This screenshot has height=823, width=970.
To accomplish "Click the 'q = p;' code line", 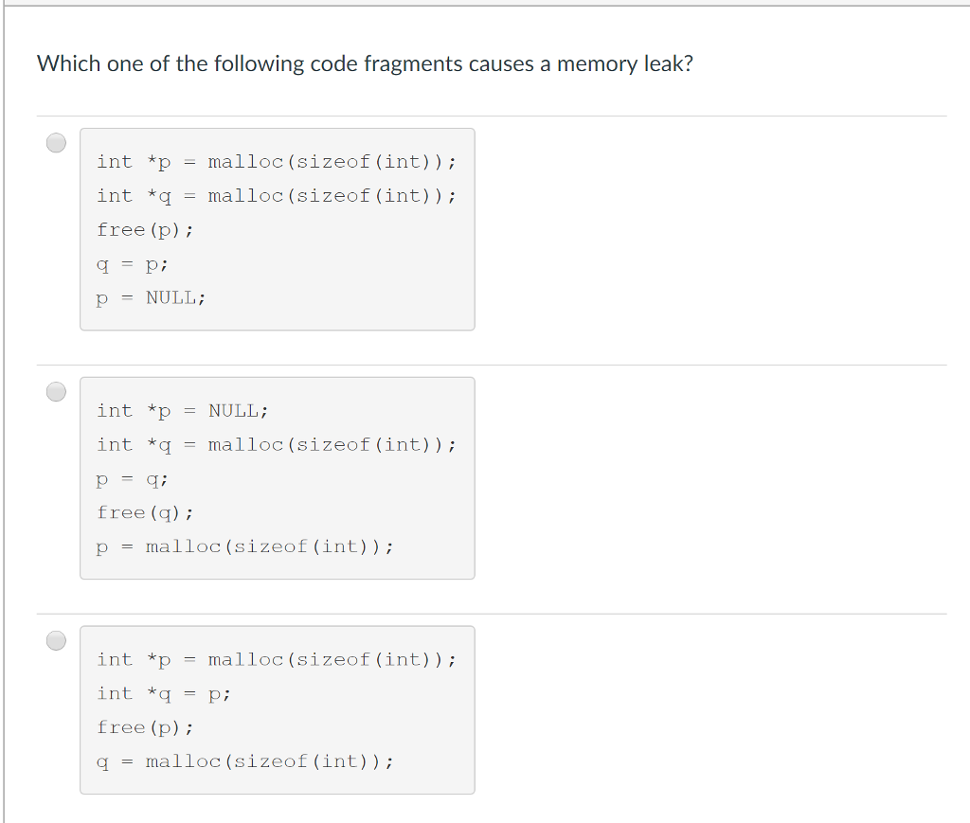I will click(133, 264).
